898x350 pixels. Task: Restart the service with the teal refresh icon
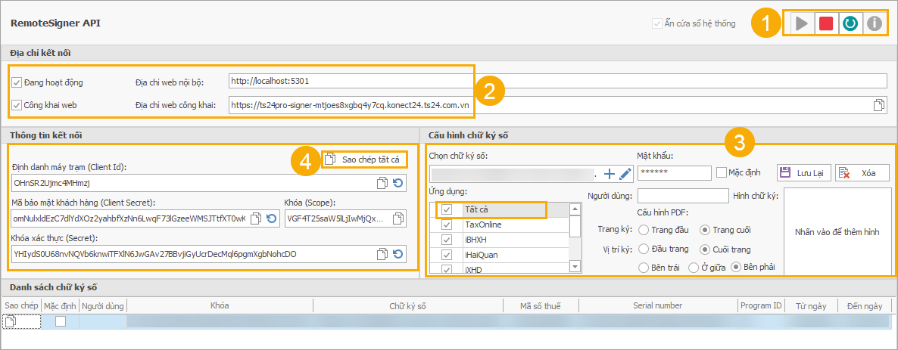click(x=850, y=23)
